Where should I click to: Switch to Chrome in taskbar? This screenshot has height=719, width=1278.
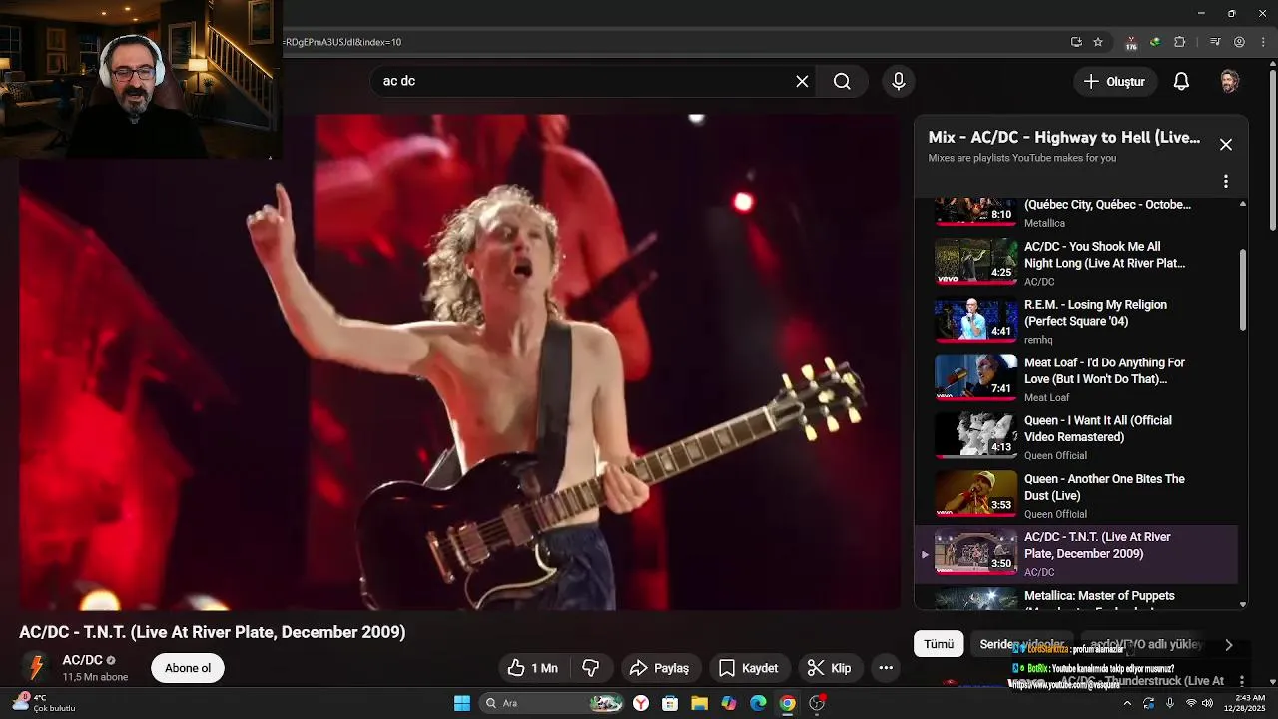click(787, 703)
